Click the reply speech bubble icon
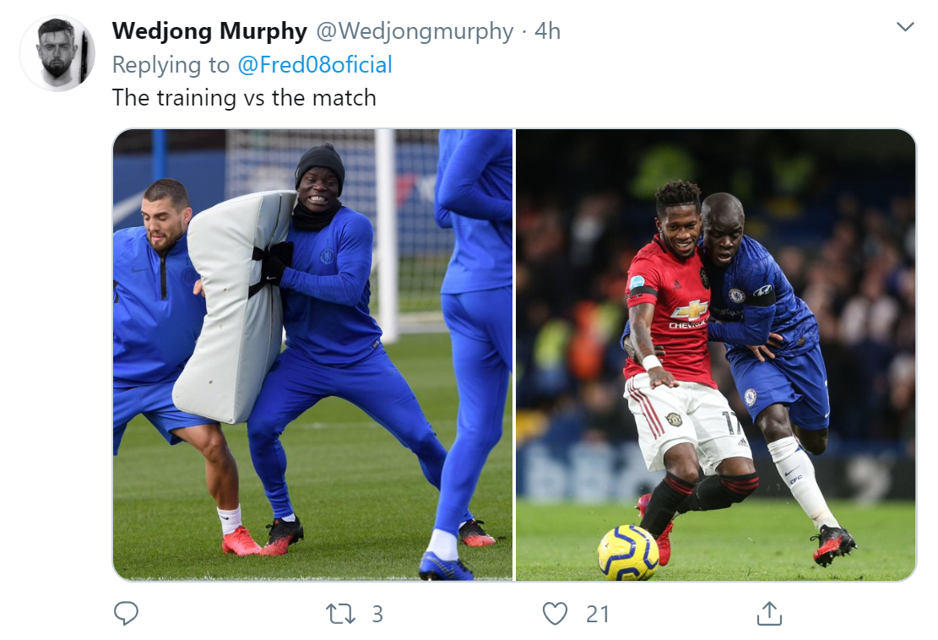Image resolution: width=938 pixels, height=640 pixels. [126, 614]
